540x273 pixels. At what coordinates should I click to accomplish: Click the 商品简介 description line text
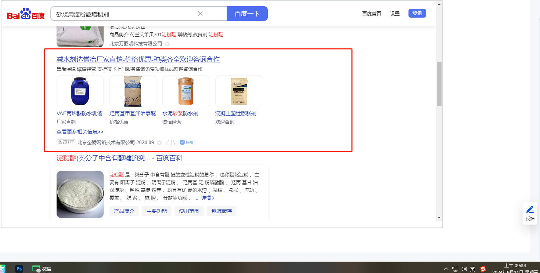[166, 34]
